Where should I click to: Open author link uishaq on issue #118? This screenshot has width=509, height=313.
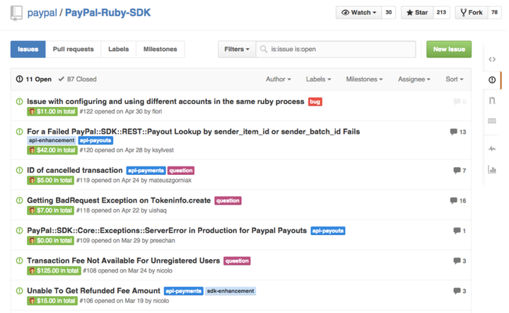[158, 210]
